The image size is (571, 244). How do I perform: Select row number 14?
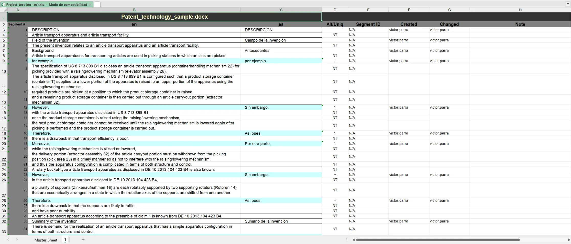pyautogui.click(x=4, y=107)
